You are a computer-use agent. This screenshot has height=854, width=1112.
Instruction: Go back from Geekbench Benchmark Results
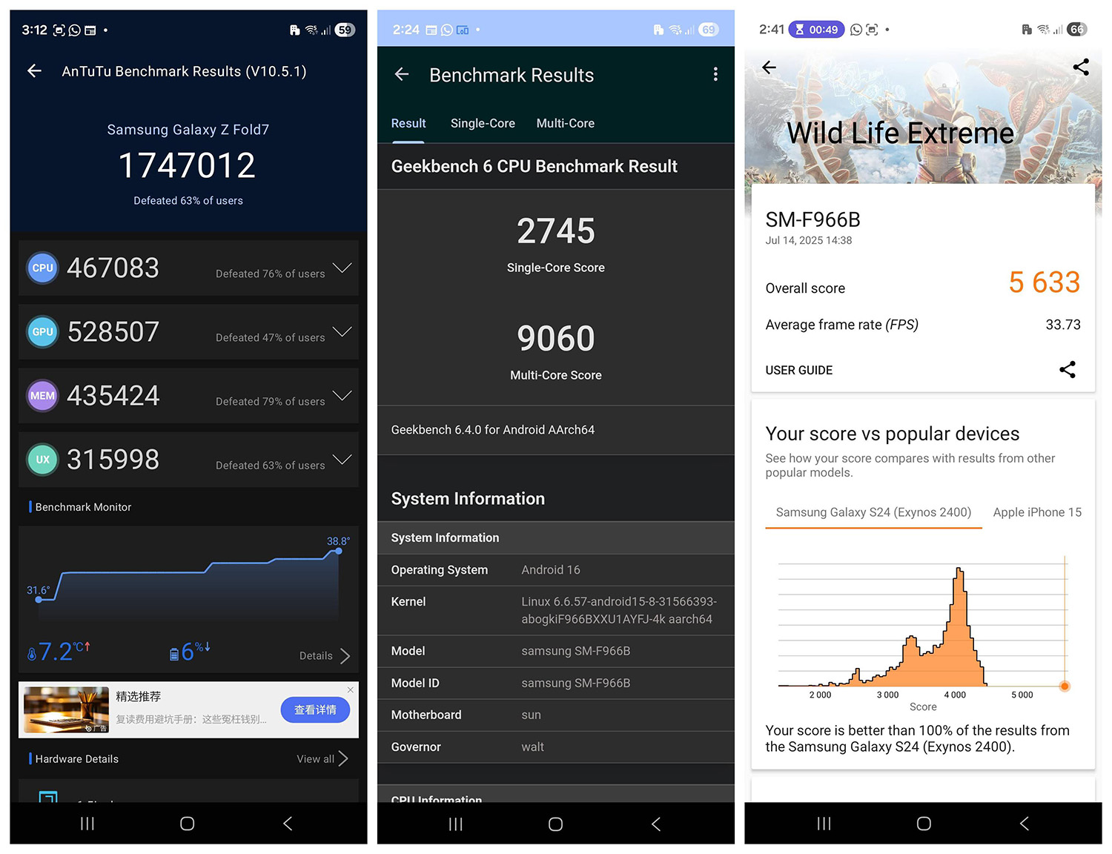402,74
